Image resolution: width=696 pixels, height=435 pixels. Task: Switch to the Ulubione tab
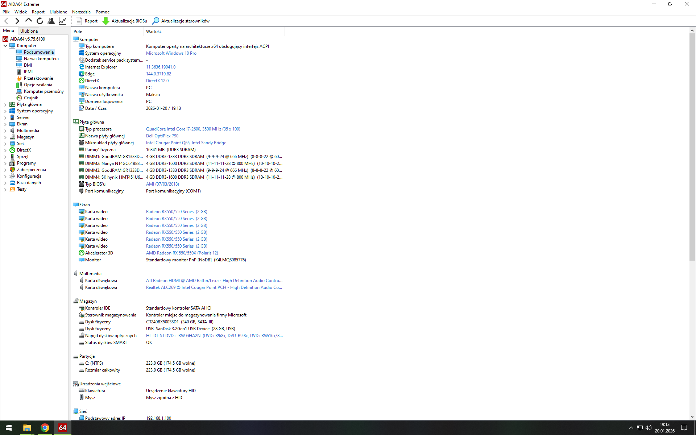(x=29, y=31)
